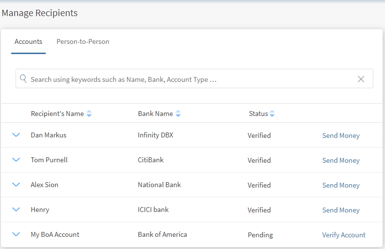
Task: Switch to the Accounts tab
Action: coord(28,42)
